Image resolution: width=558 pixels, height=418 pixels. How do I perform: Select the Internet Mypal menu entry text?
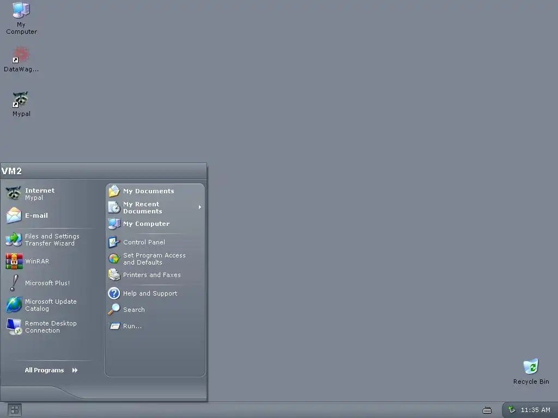click(39, 194)
